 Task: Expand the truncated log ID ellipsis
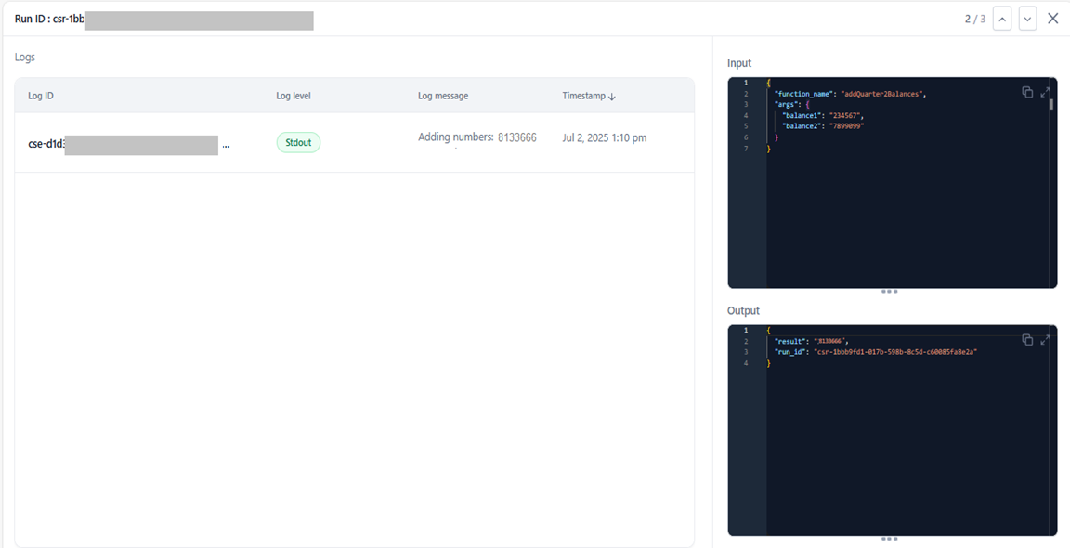[226, 146]
